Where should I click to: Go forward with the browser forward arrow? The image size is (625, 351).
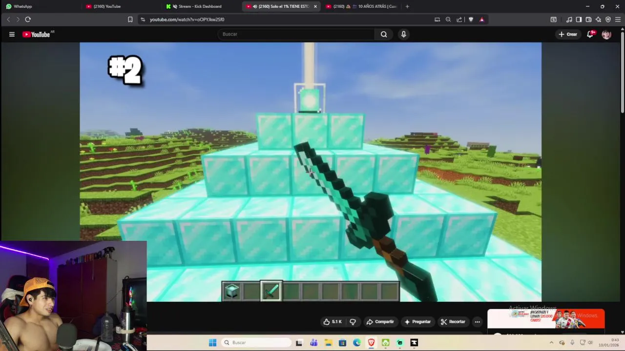[18, 19]
